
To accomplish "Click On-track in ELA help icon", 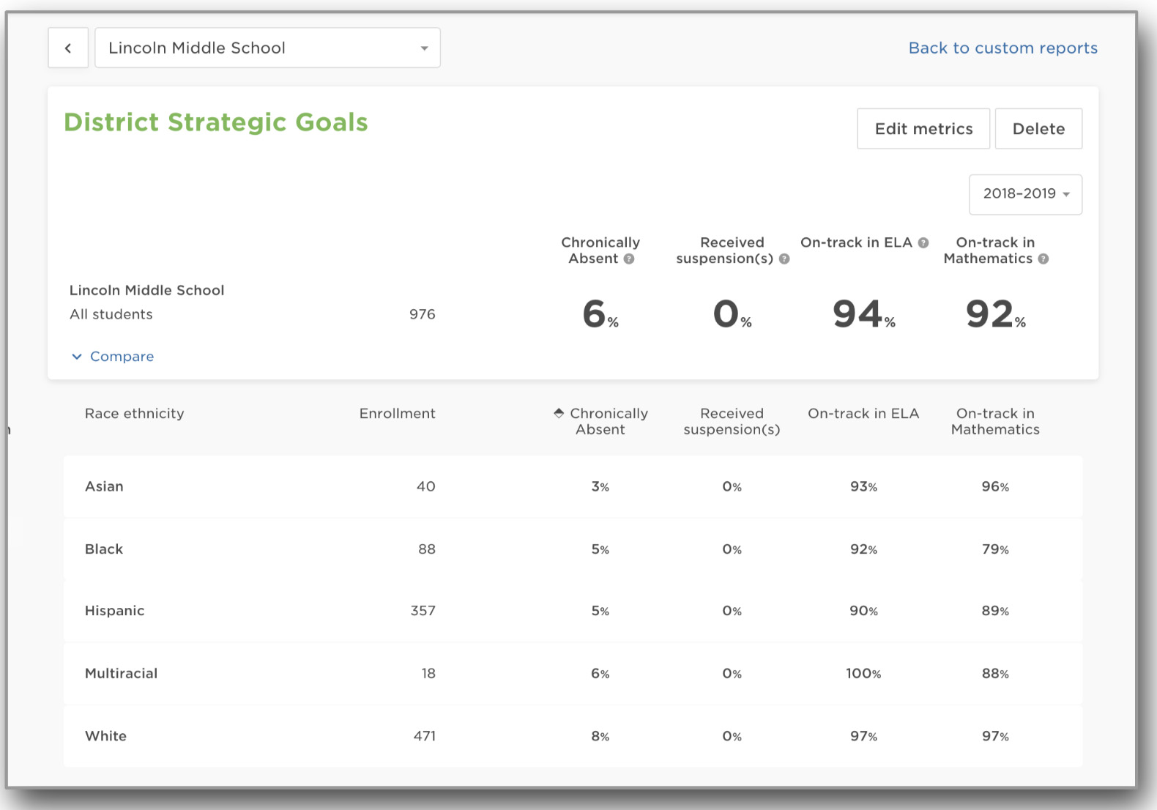I will pyautogui.click(x=923, y=243).
